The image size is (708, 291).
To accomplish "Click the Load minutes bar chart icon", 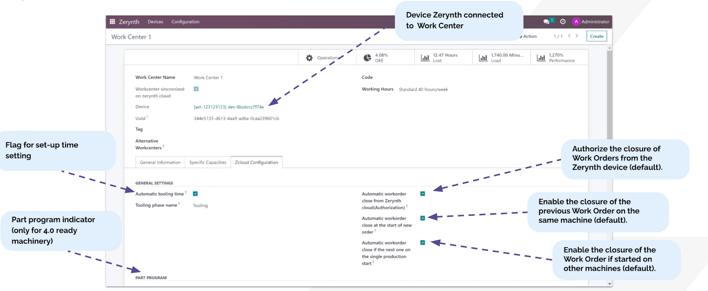I will 483,57.
